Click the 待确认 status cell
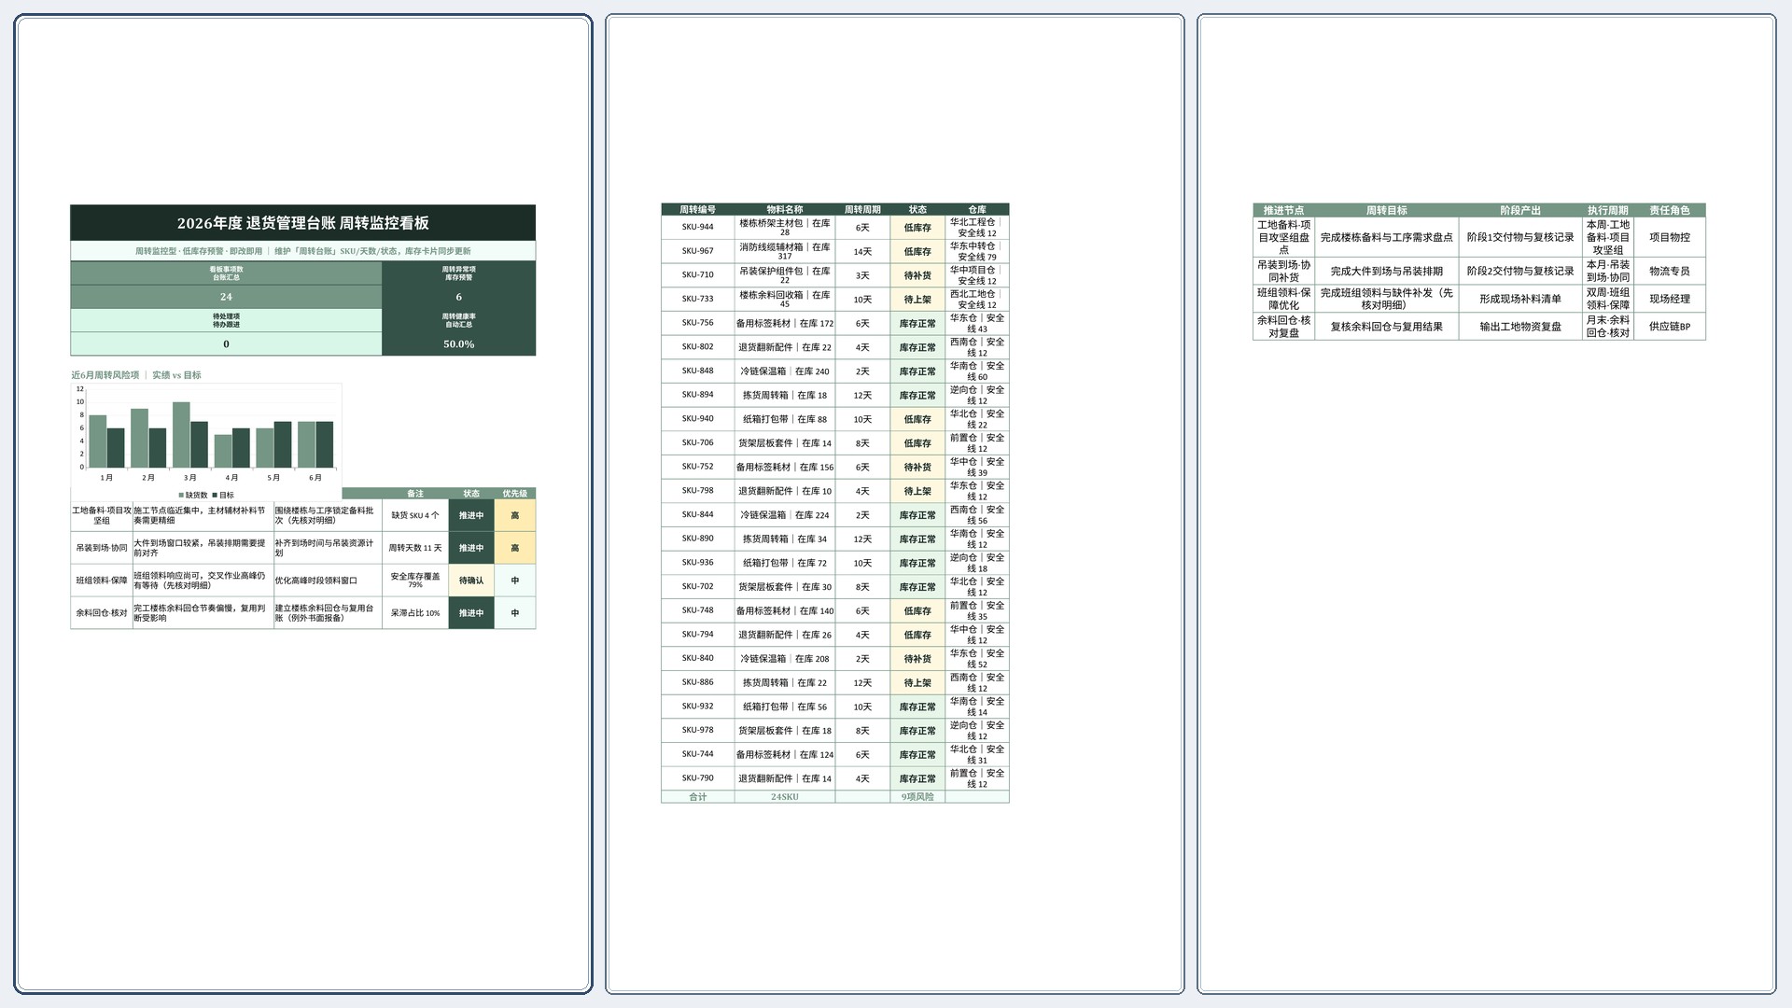The image size is (1792, 1008). point(471,581)
